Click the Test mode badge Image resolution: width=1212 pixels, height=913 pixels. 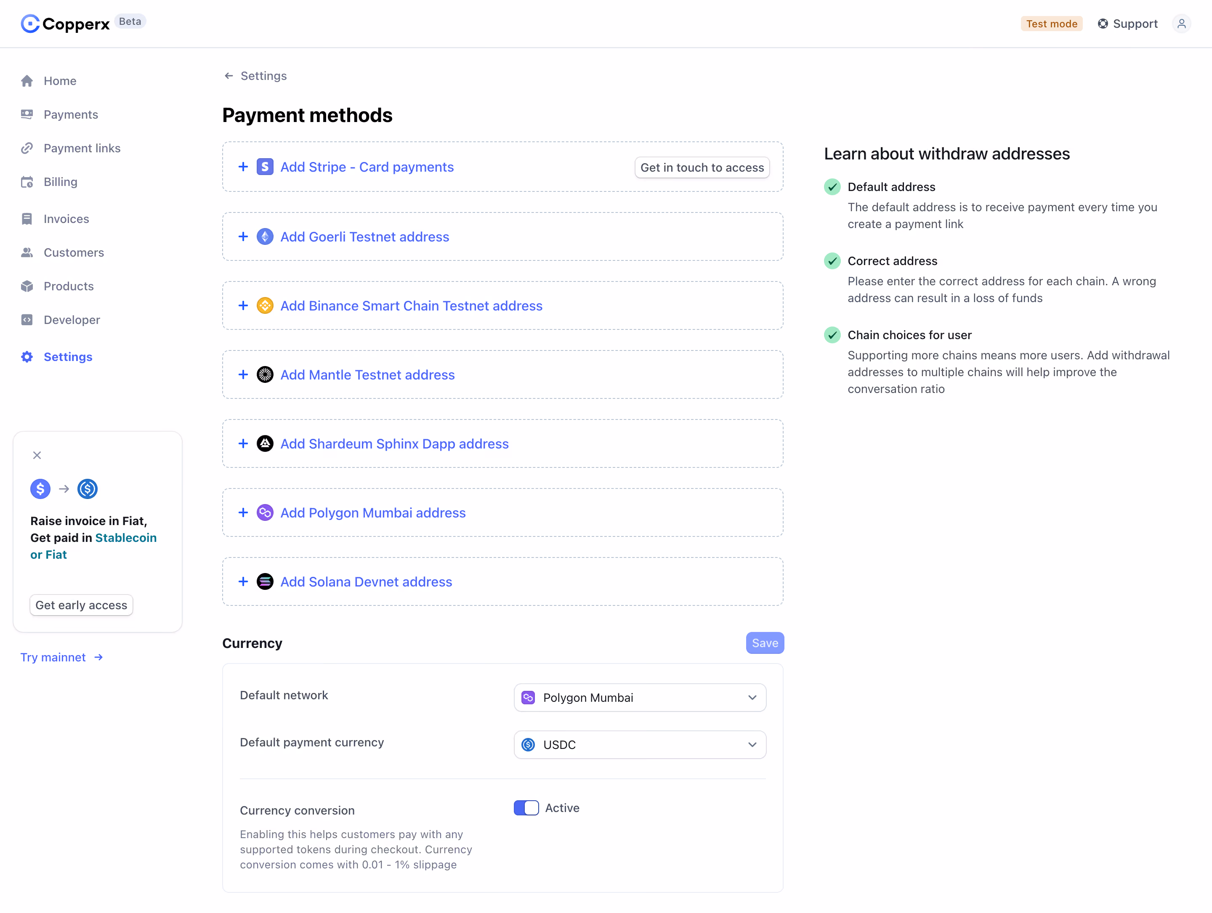tap(1052, 24)
